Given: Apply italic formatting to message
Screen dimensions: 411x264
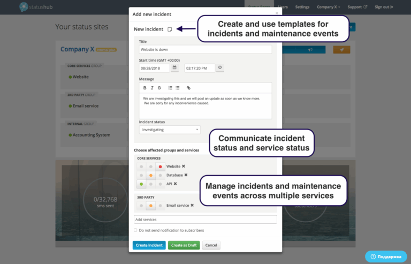Looking at the screenshot, I should (x=152, y=88).
